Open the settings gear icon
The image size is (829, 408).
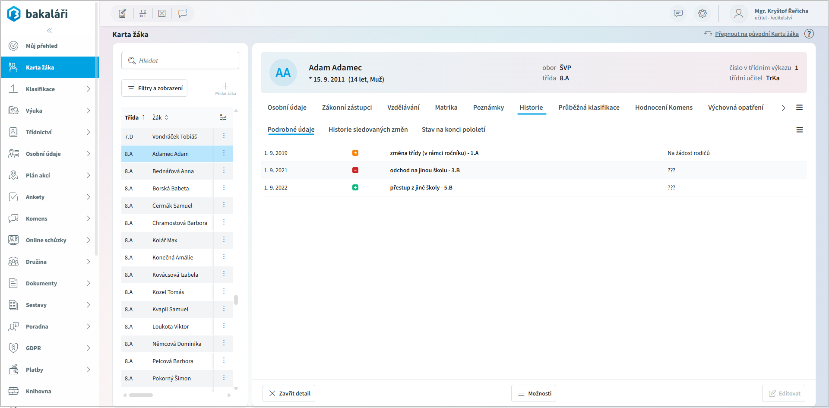click(702, 13)
